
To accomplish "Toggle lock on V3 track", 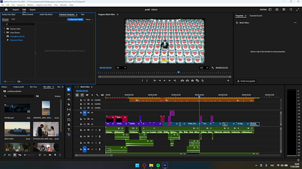I will tap(81, 113).
